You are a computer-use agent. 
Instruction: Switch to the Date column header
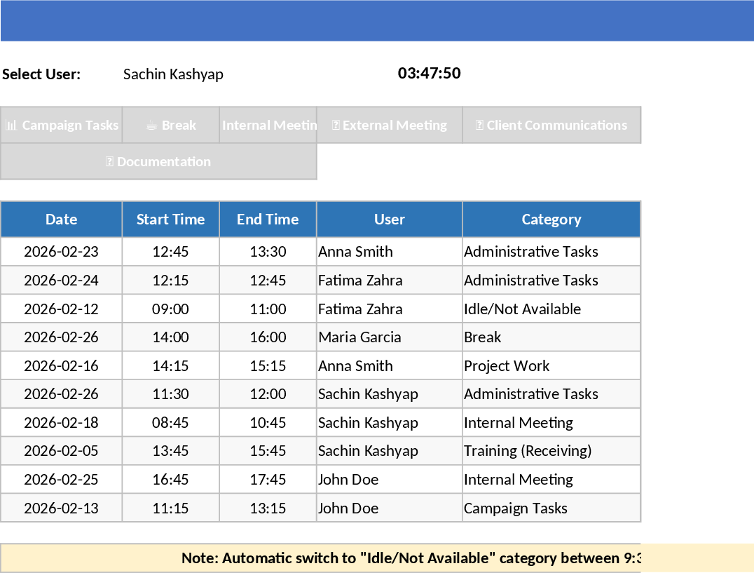pos(61,220)
